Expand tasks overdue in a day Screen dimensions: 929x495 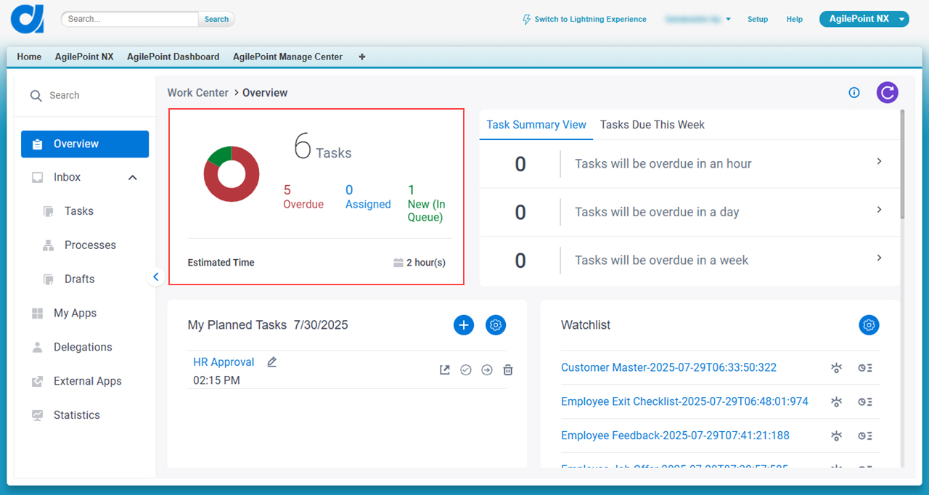tap(879, 210)
